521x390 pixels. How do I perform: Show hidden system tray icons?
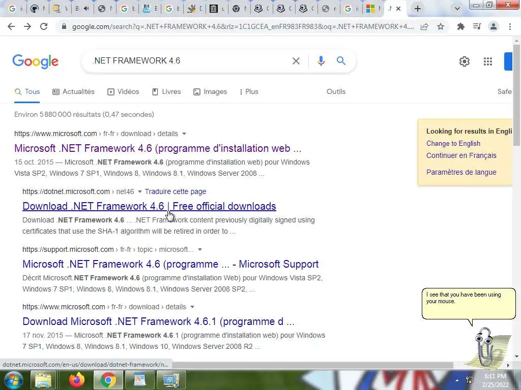coord(457,380)
